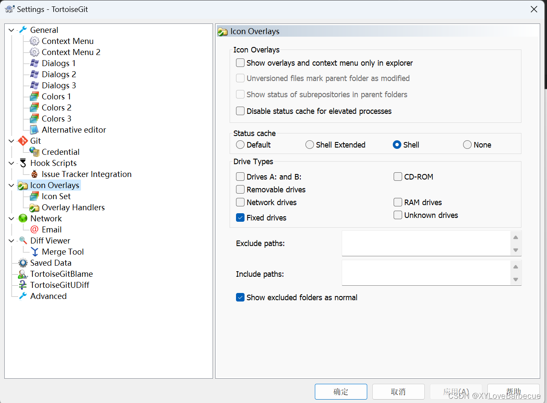Collapse the Icon Overlays tree node
The width and height of the screenshot is (547, 403).
tap(12, 185)
